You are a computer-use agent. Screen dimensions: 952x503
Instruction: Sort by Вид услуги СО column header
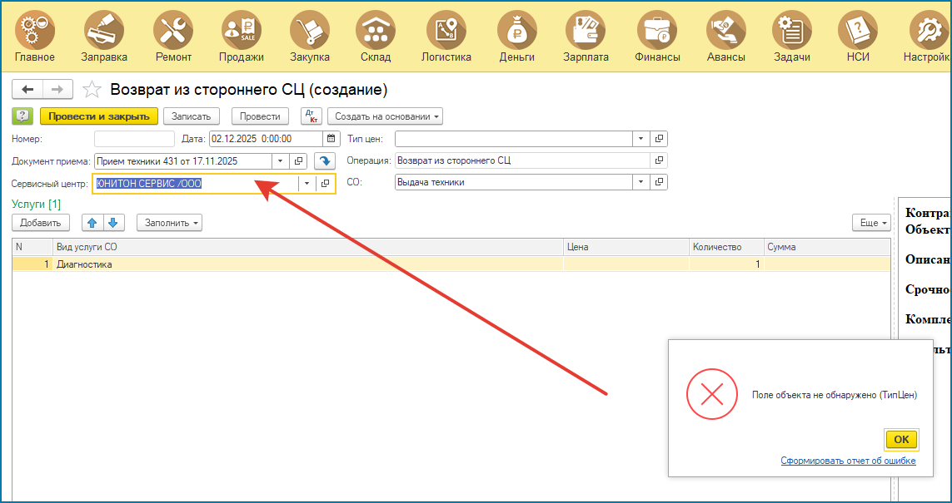308,247
